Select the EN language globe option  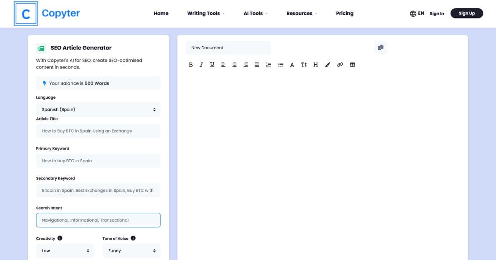click(417, 13)
